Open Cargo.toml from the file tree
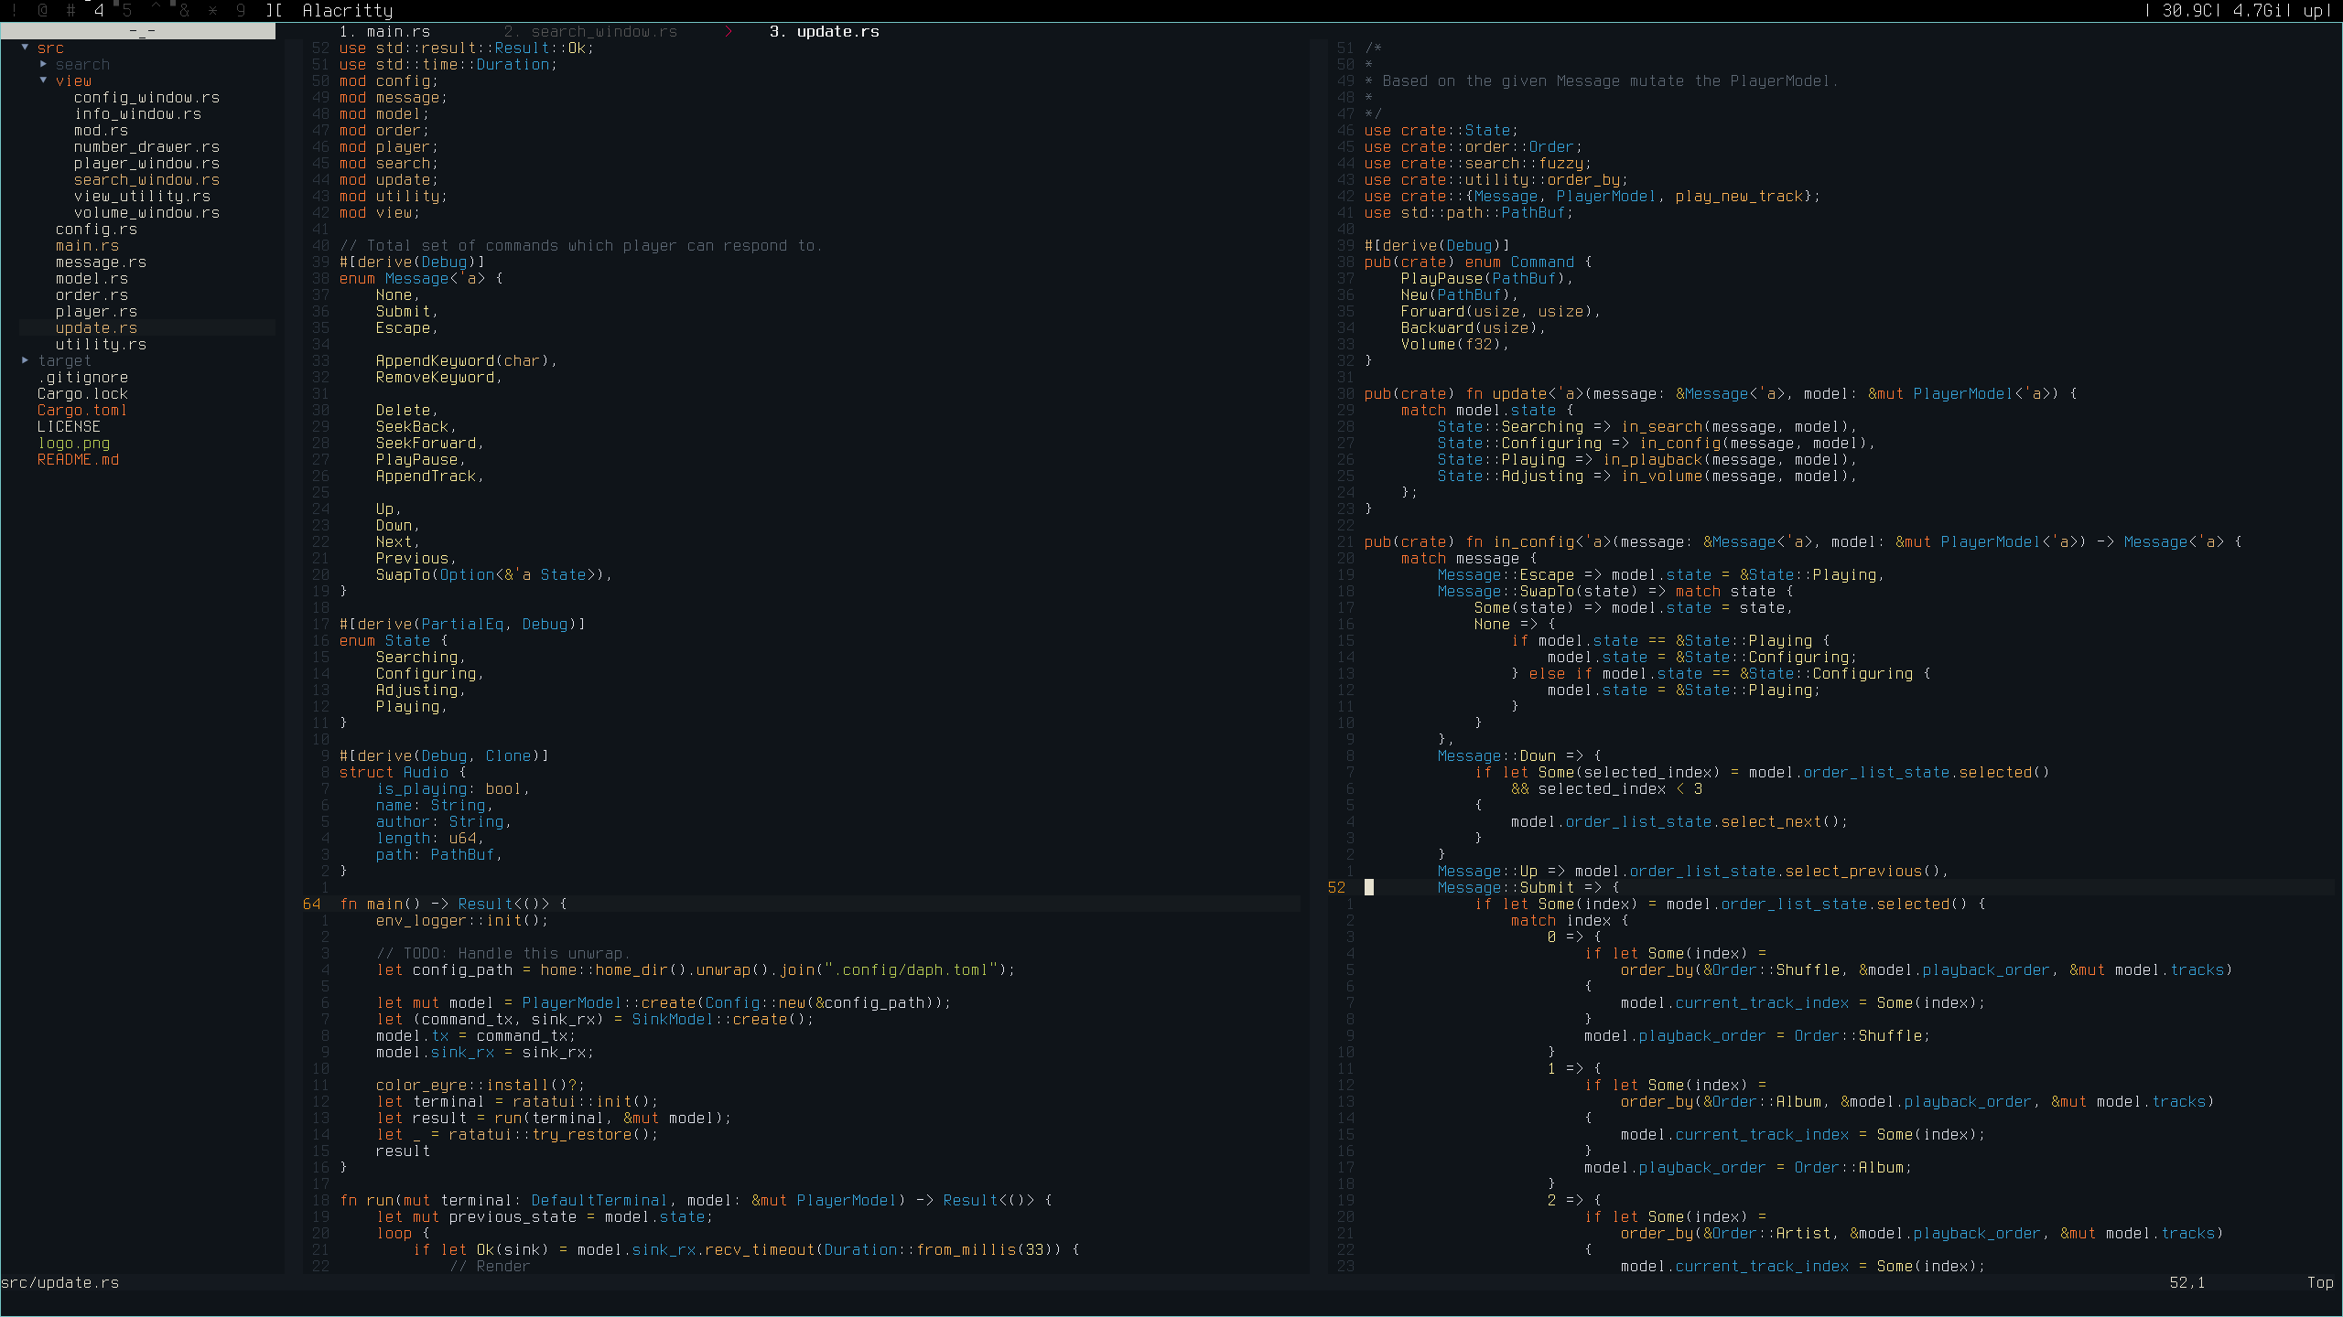The height and width of the screenshot is (1317, 2343). [81, 410]
